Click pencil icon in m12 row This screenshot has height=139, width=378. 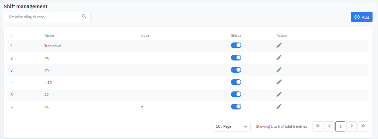click(279, 82)
